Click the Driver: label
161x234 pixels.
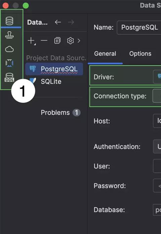[x=104, y=77]
